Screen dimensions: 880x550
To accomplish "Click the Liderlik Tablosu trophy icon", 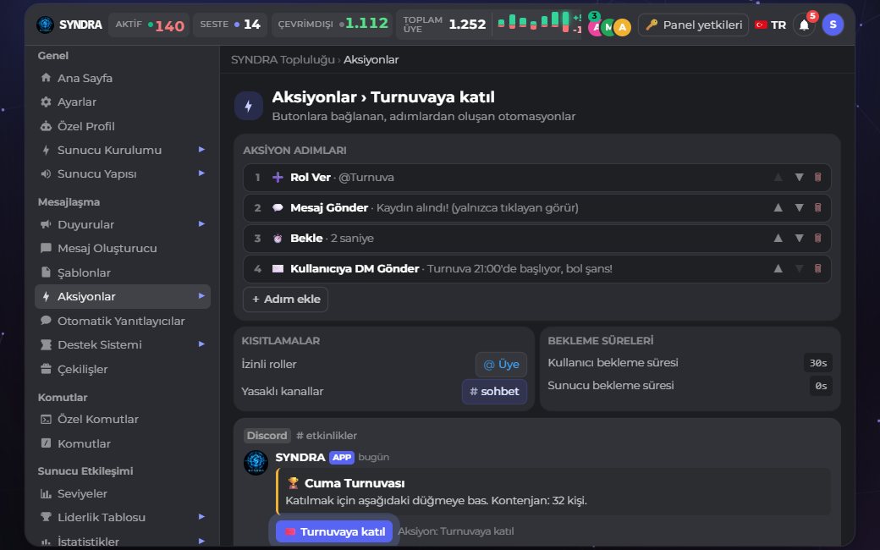I will pyautogui.click(x=46, y=517).
